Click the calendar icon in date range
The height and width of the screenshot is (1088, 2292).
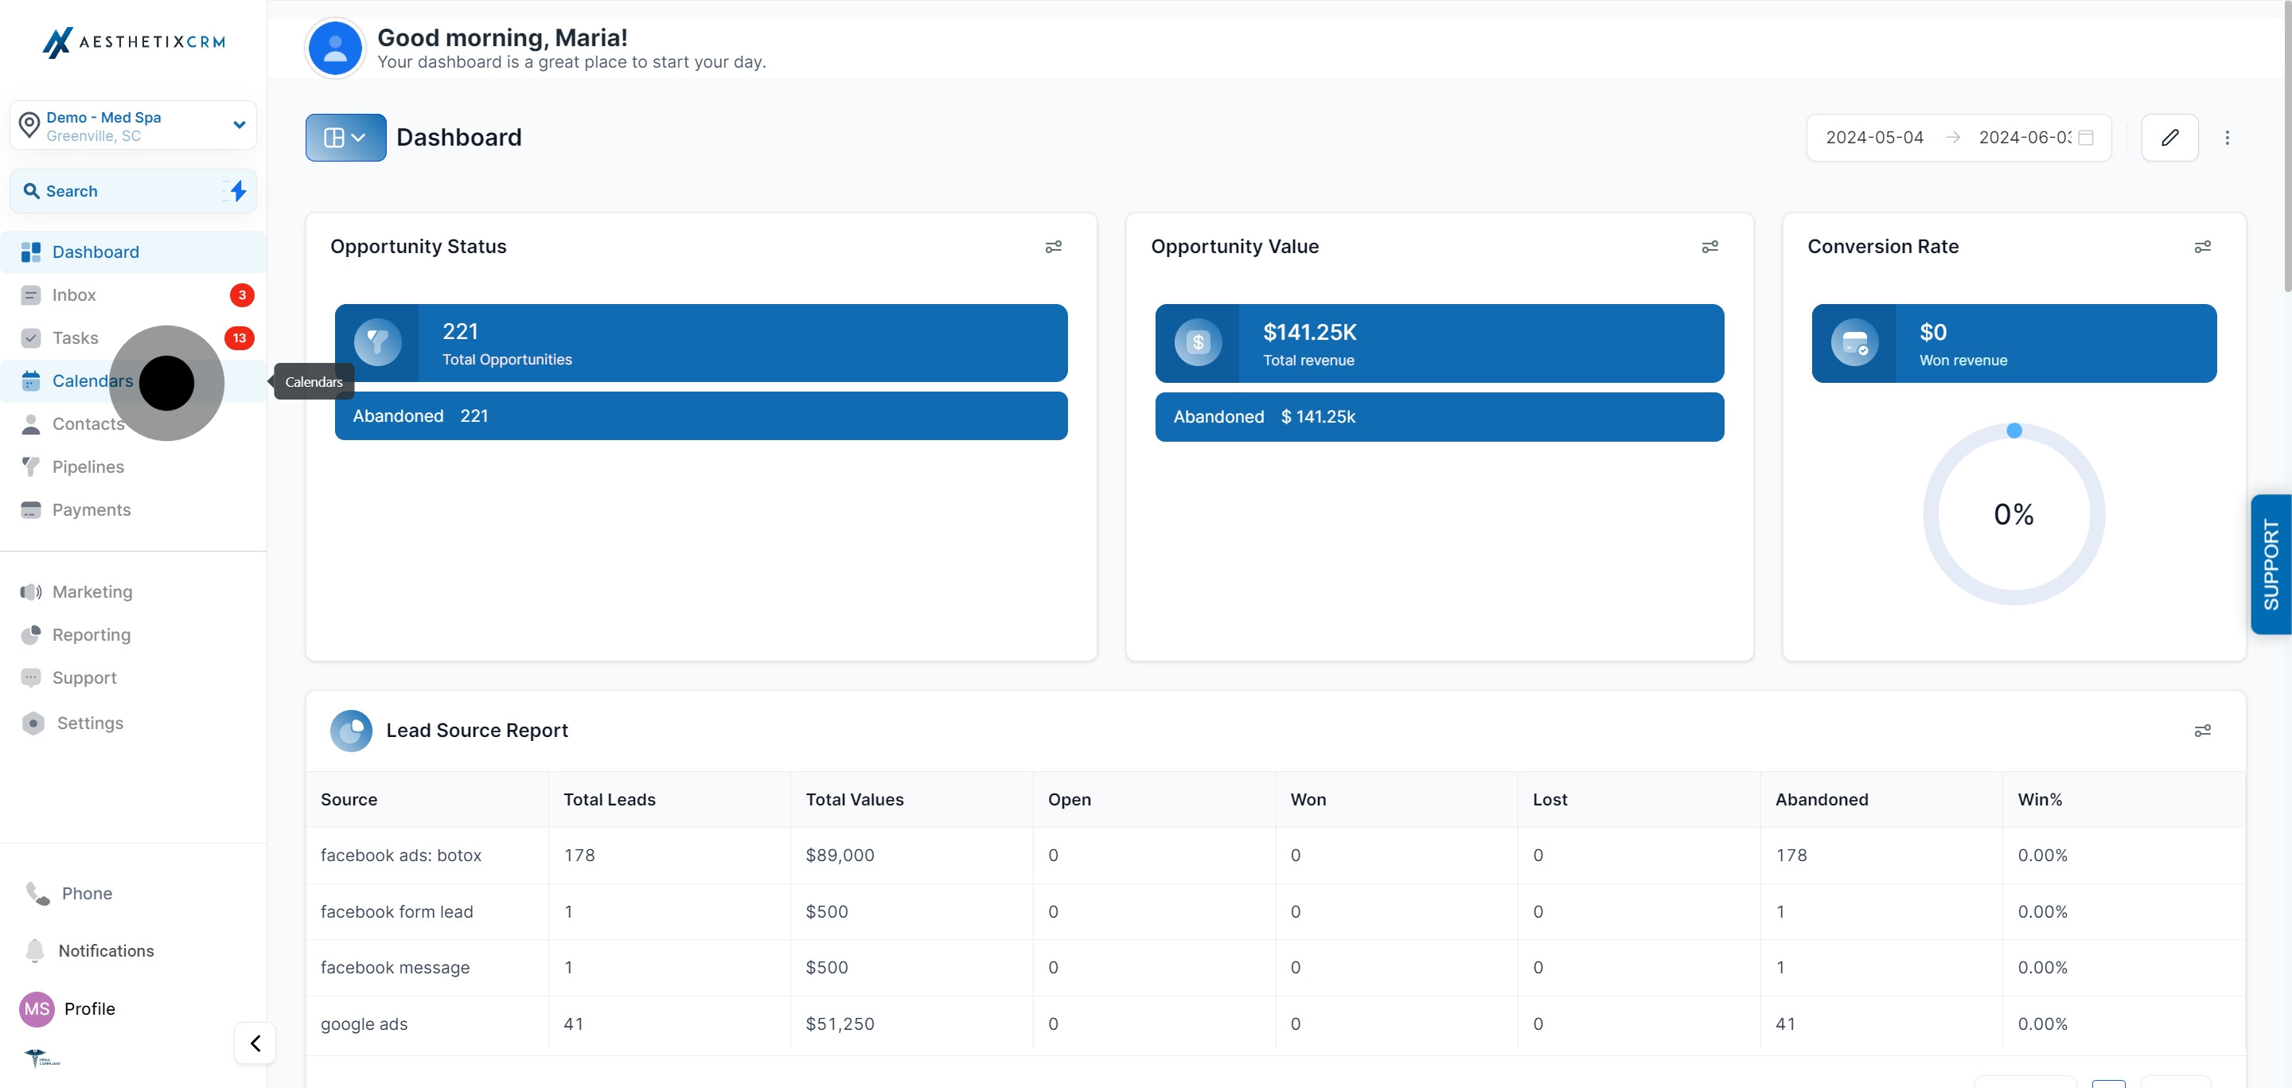(2086, 137)
